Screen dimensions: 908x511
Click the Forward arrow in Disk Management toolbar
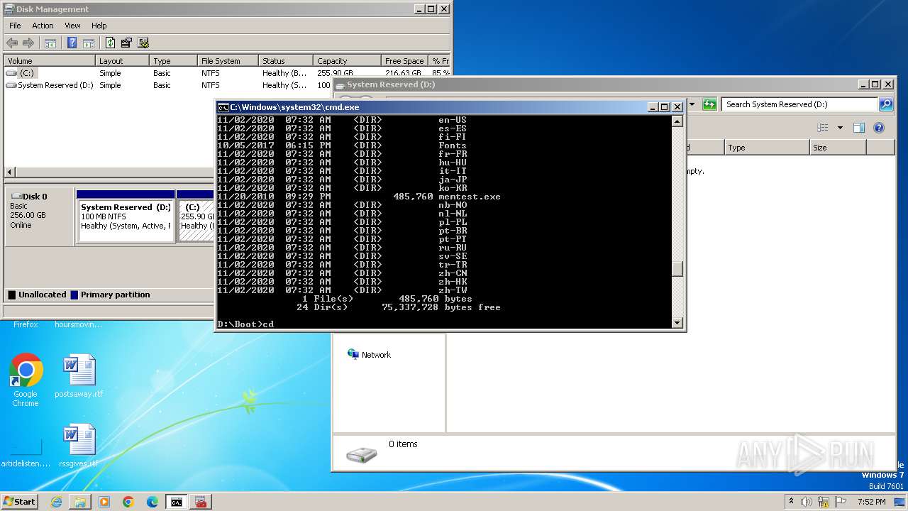(x=28, y=43)
